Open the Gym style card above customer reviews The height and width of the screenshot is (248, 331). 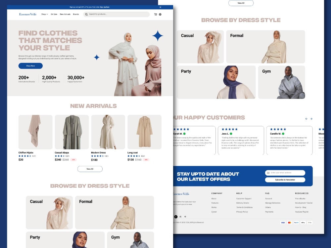tap(282, 82)
